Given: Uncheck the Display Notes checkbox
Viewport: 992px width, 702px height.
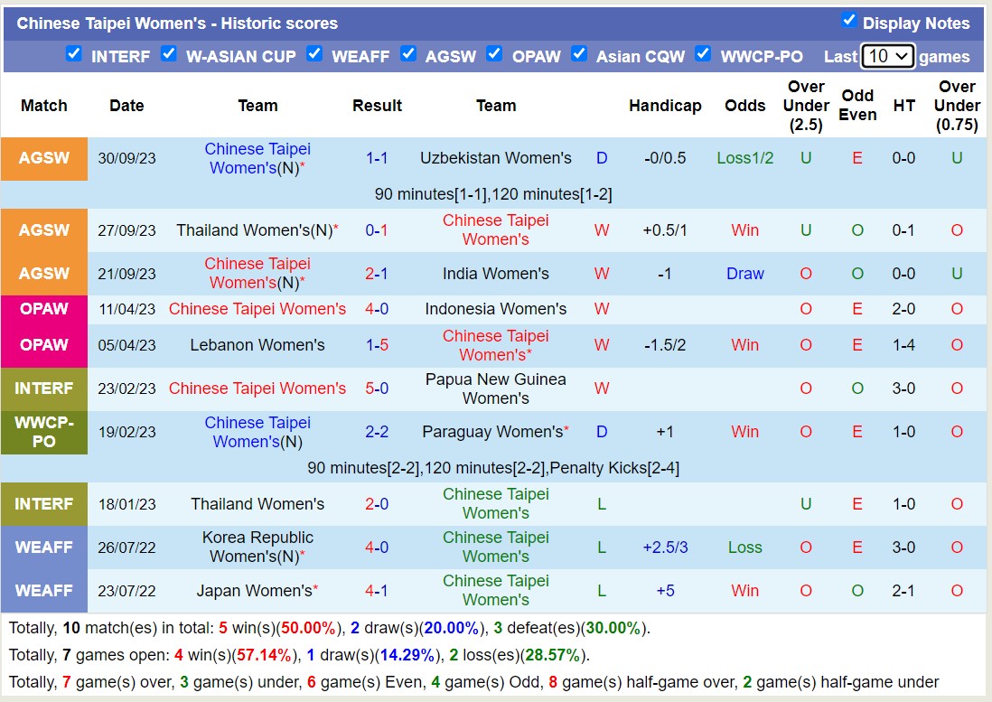Looking at the screenshot, I should (848, 21).
